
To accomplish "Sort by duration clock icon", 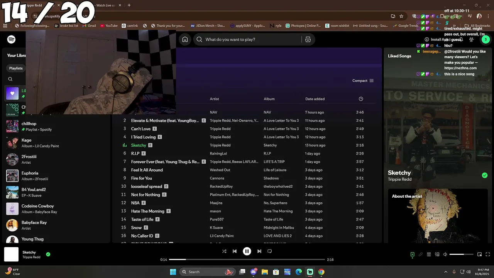I will (x=361, y=99).
